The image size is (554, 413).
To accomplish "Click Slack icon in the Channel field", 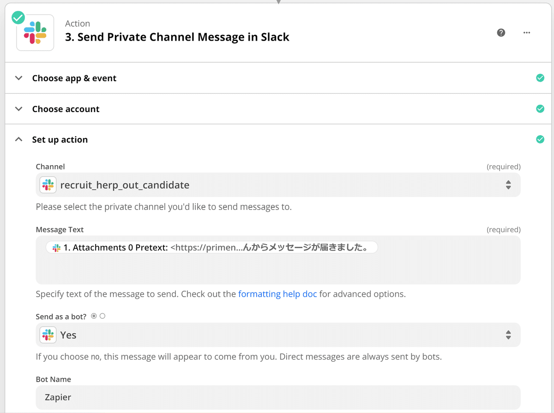I will pos(48,185).
